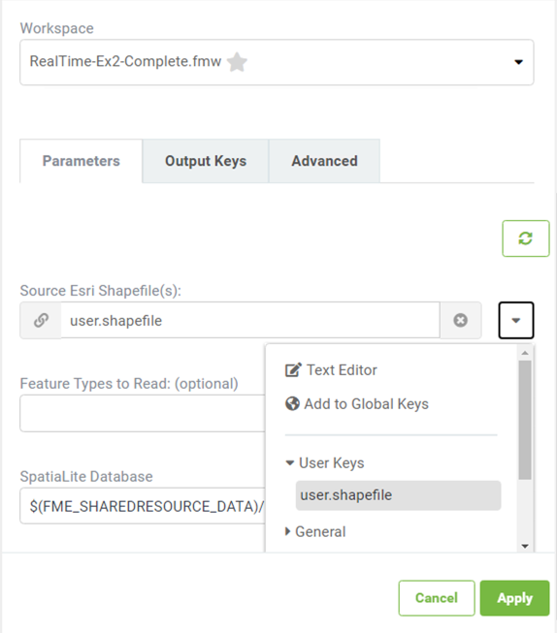Viewport: 557px width, 633px height.
Task: Choose Add to Global Keys option
Action: [x=356, y=403]
